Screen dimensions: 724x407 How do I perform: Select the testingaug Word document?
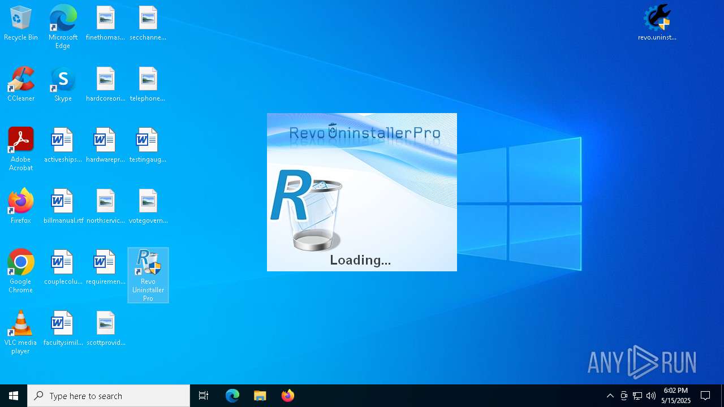click(148, 146)
